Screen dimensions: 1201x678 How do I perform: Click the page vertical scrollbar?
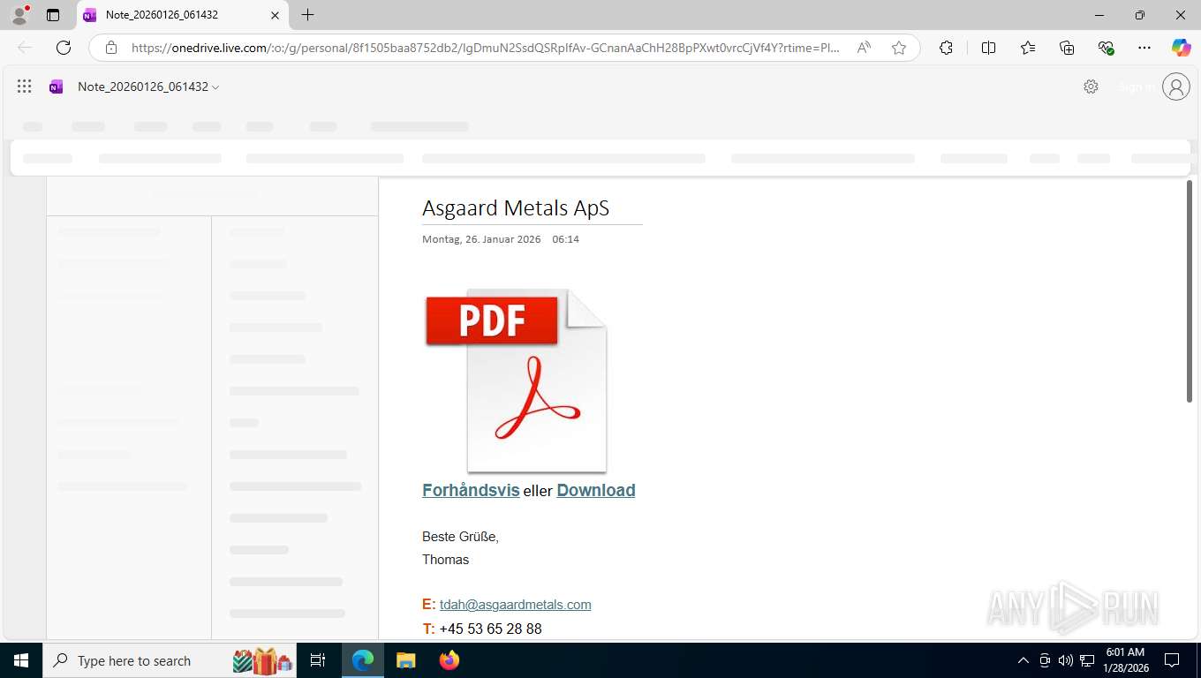coord(1190,291)
